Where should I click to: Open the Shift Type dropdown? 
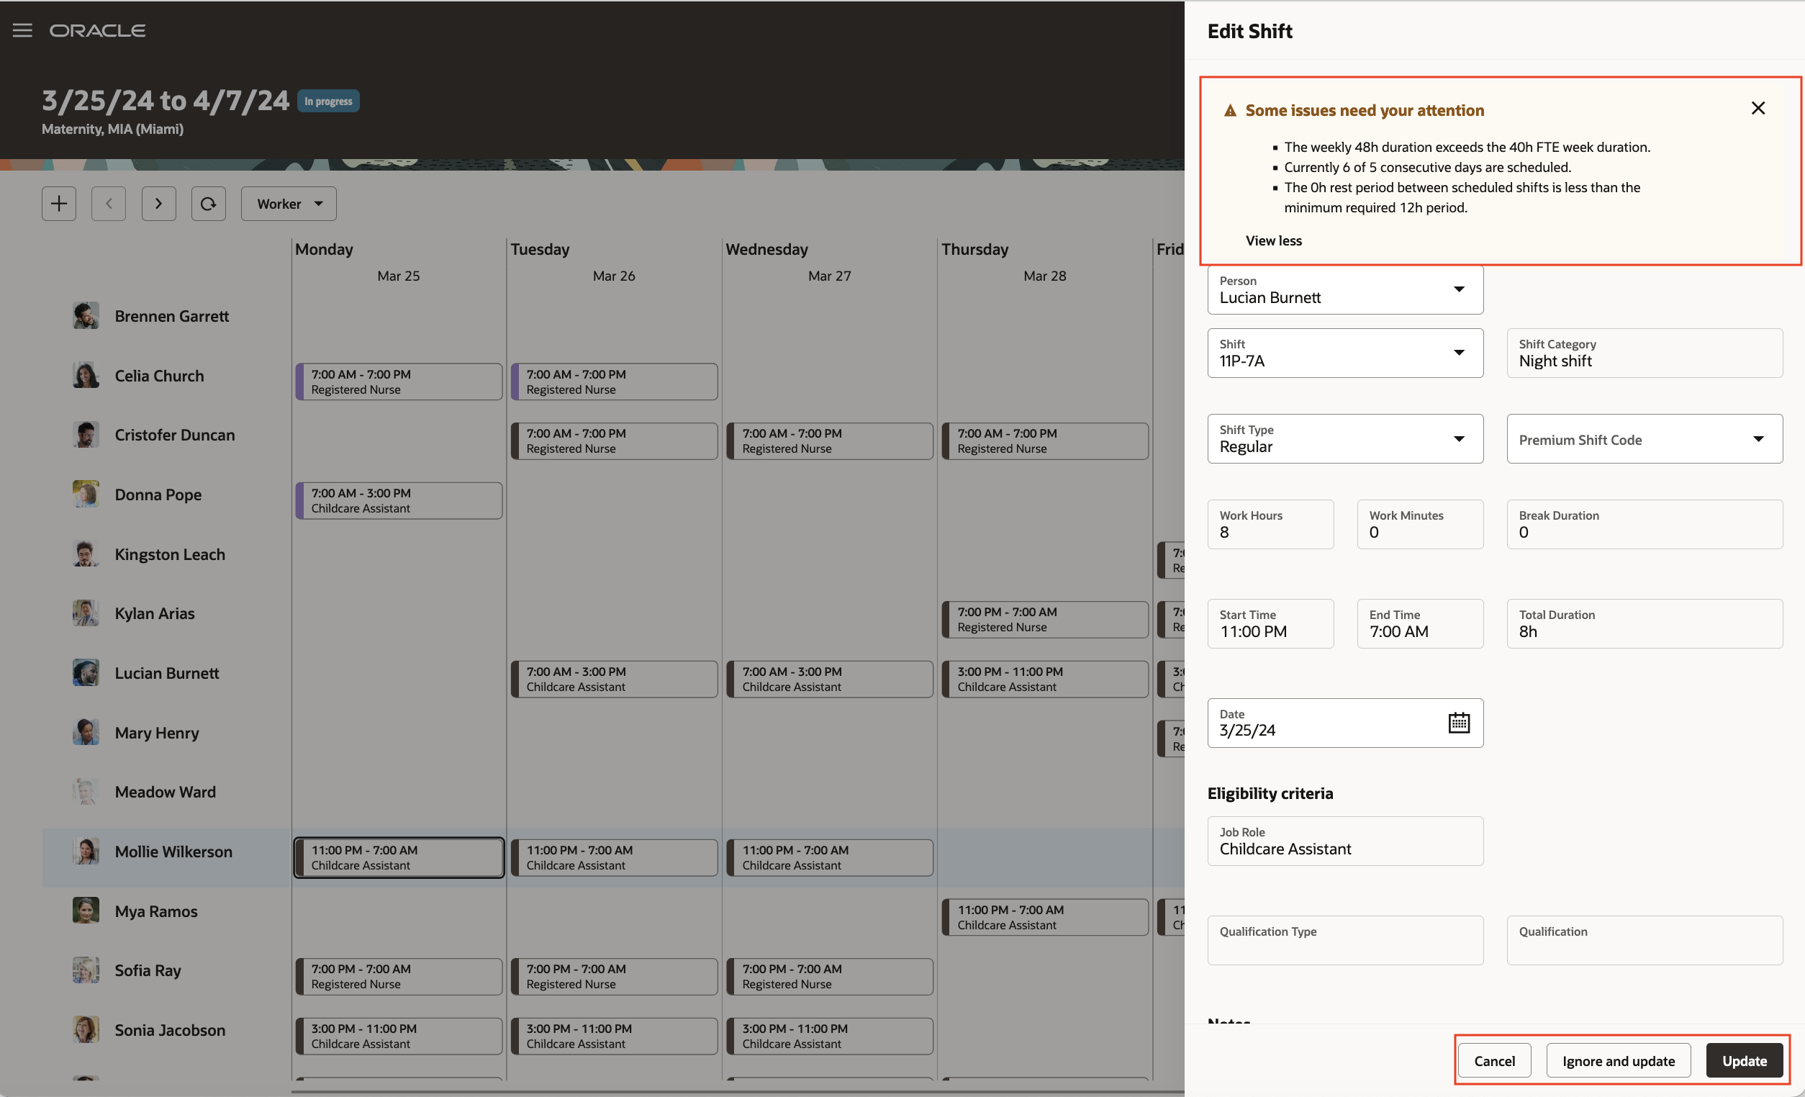pos(1459,439)
